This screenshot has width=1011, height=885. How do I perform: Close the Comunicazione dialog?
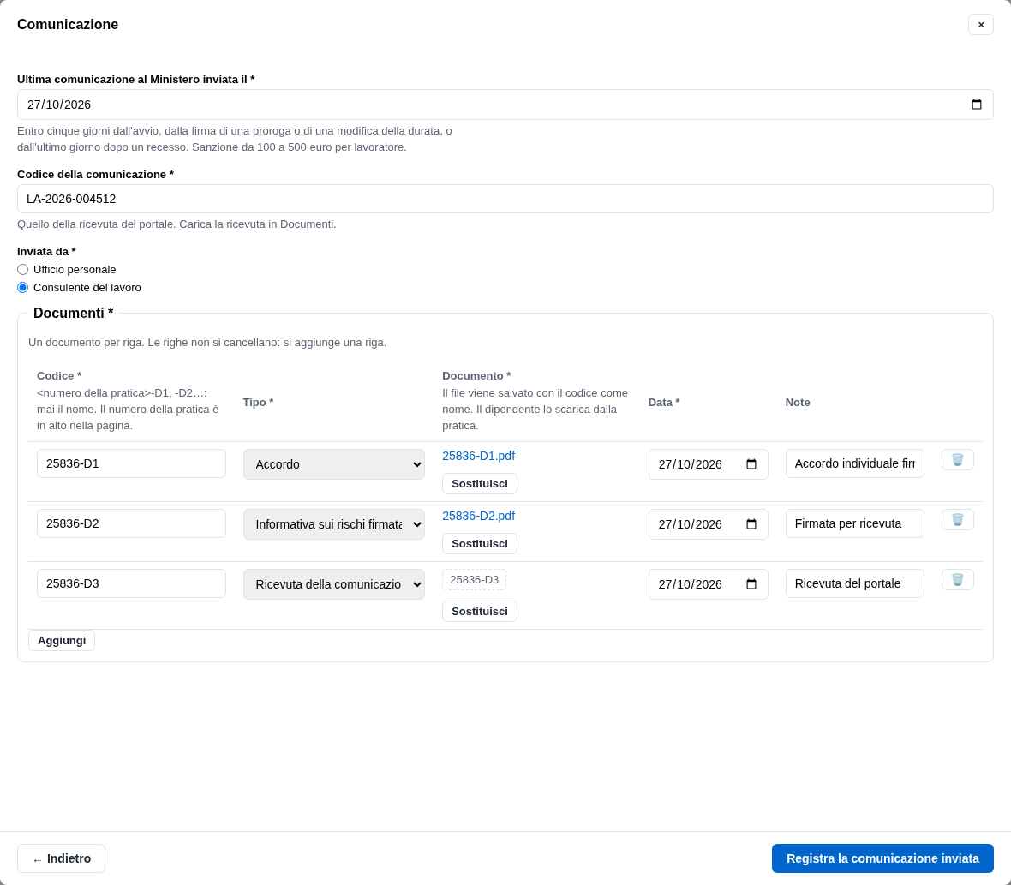click(981, 25)
